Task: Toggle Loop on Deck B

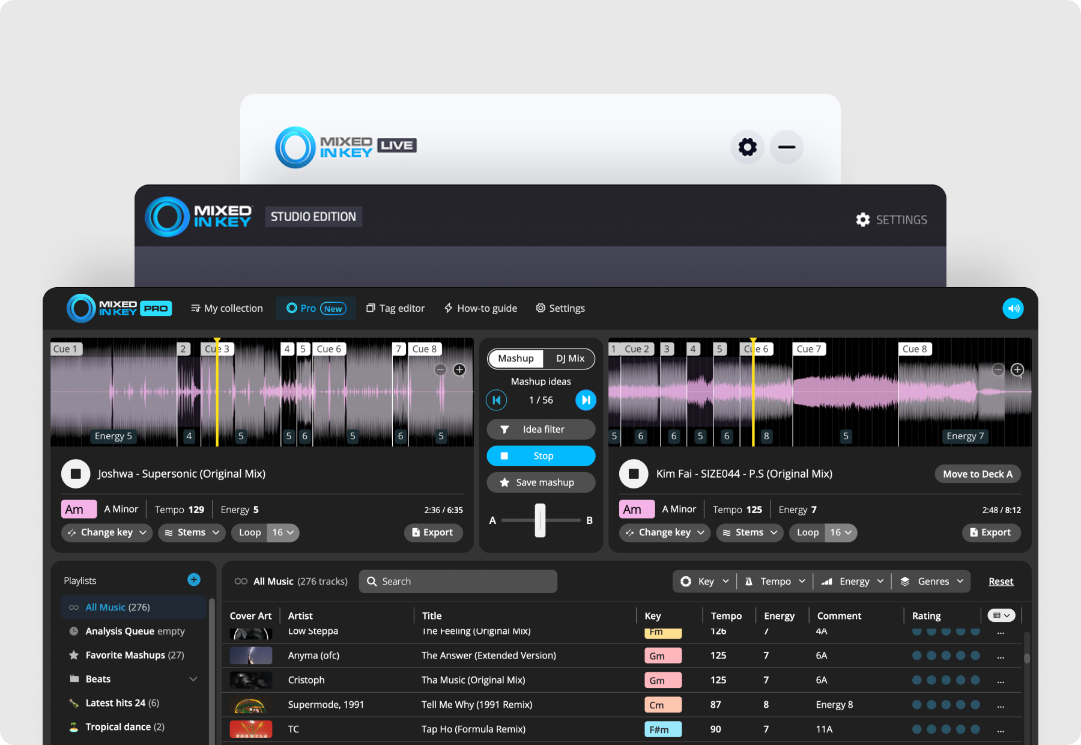Action: click(x=808, y=533)
